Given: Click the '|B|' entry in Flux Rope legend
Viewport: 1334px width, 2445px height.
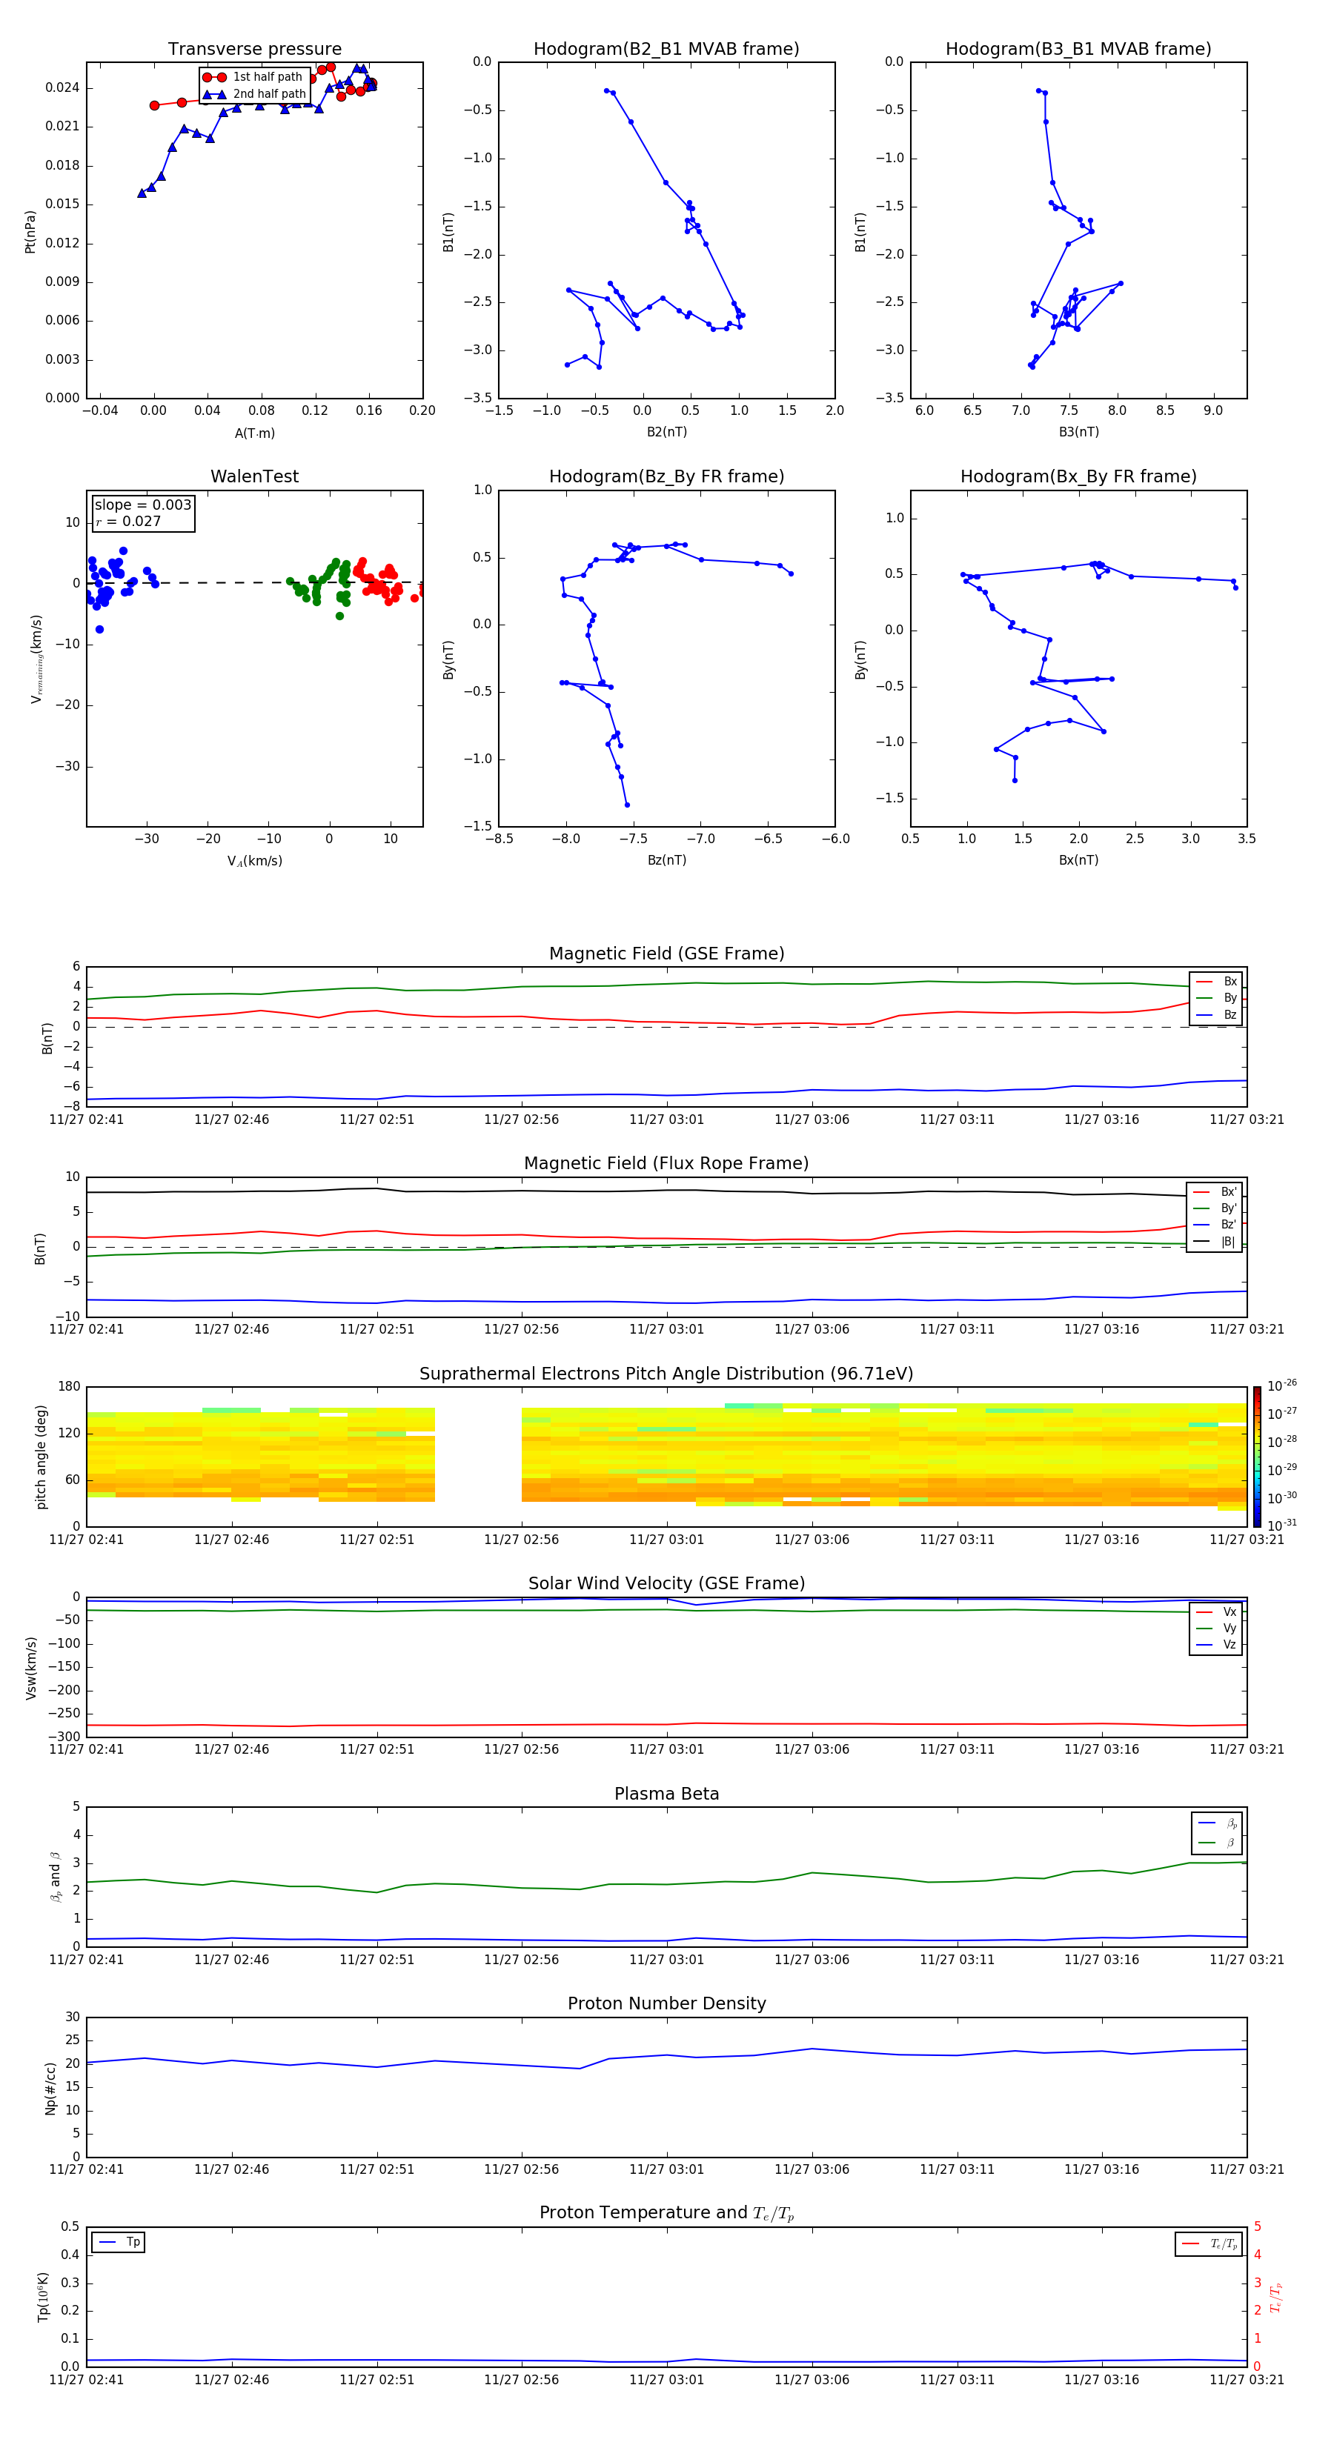Looking at the screenshot, I should click(x=1215, y=1242).
